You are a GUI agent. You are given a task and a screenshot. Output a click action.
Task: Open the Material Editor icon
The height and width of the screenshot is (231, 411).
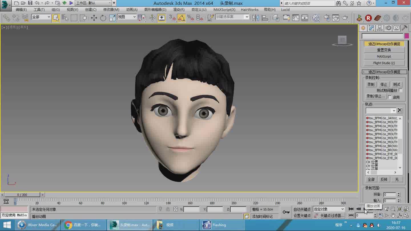(316, 18)
